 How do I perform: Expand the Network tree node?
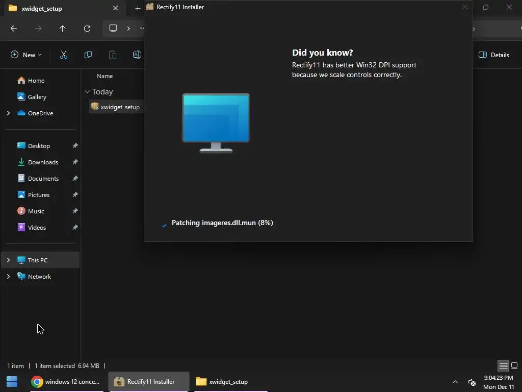tap(8, 277)
